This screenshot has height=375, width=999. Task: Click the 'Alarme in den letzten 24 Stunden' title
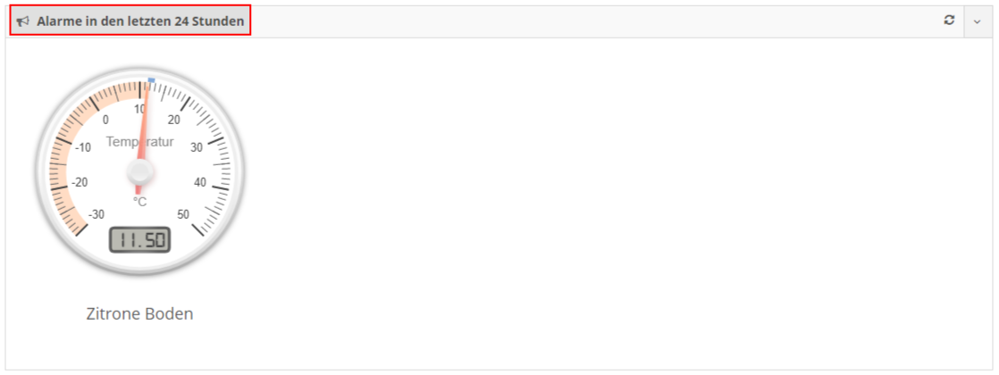point(140,21)
